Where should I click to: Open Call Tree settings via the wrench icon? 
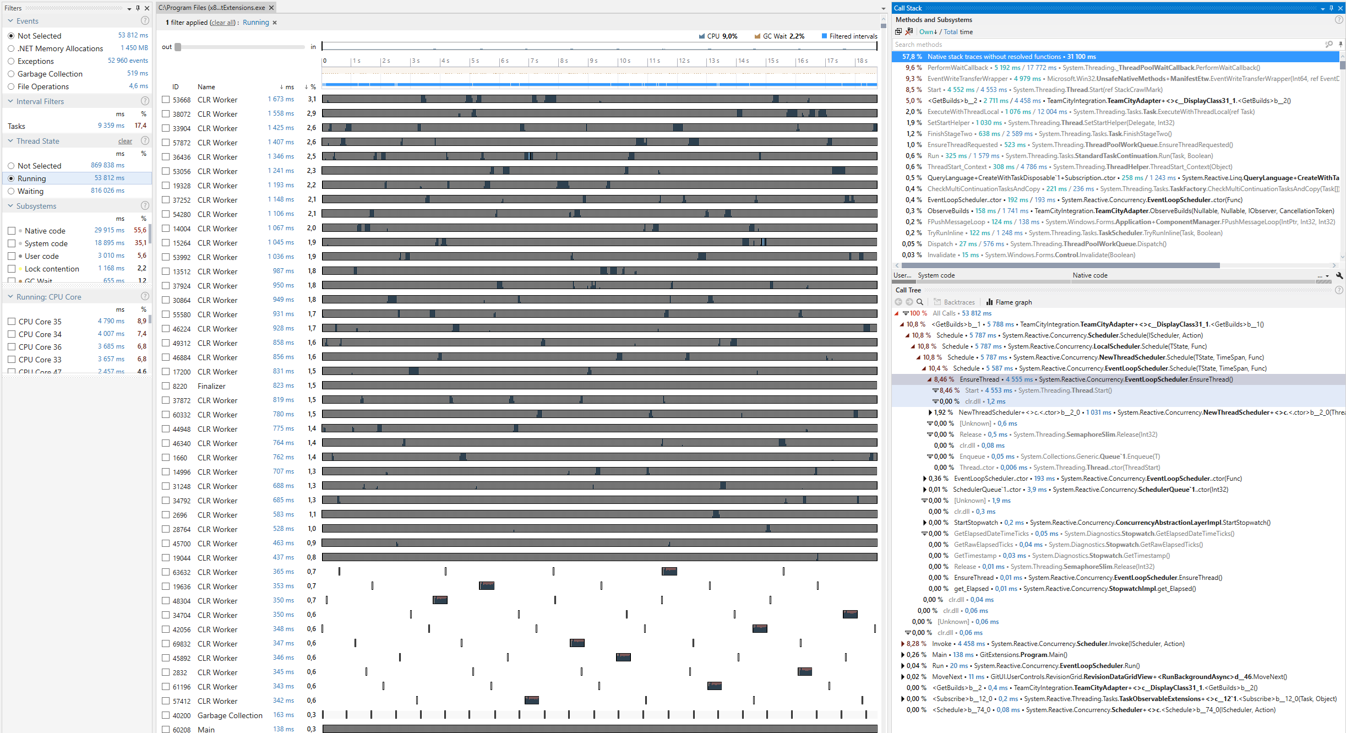coord(1340,275)
